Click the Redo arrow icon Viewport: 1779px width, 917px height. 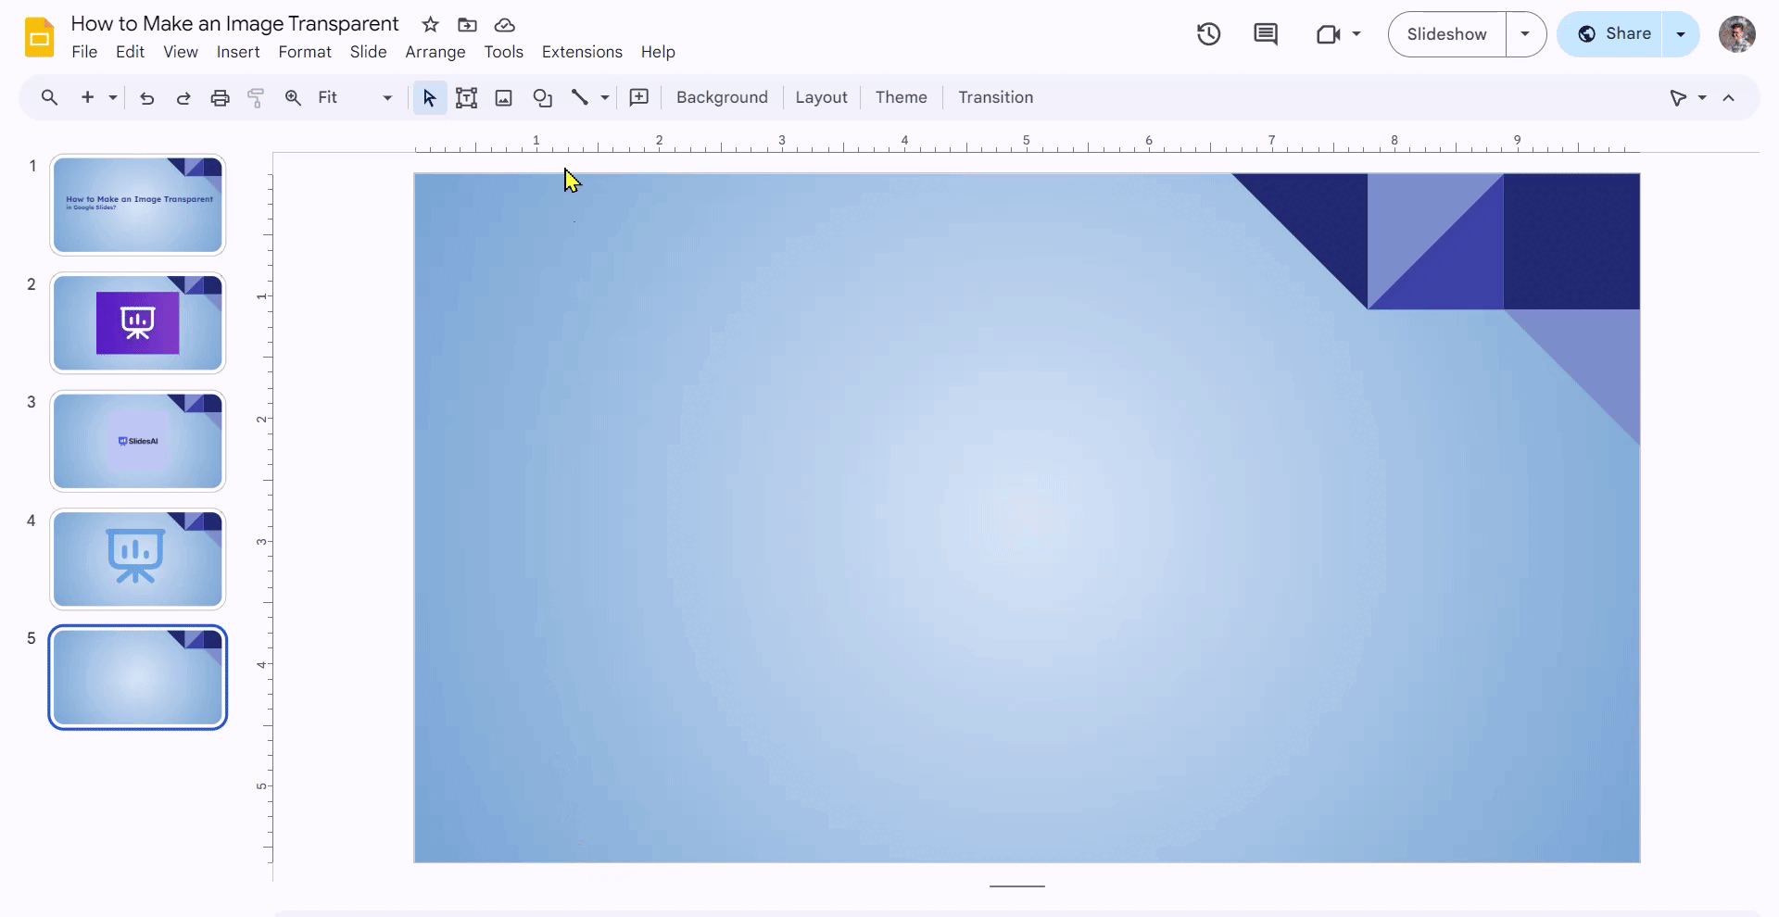(183, 98)
